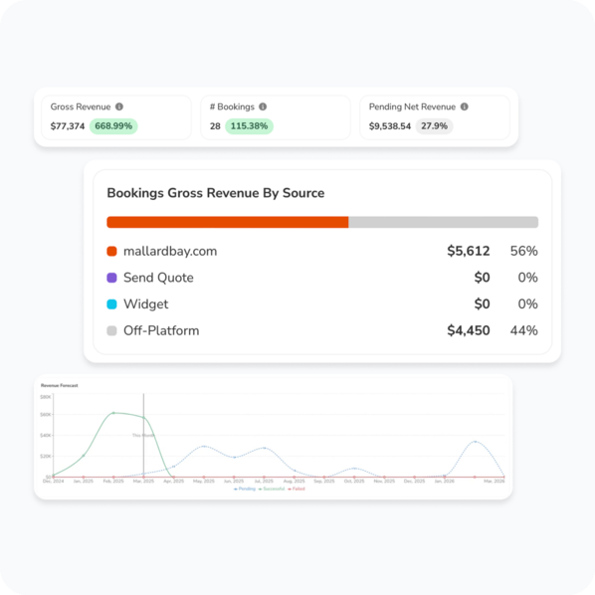Image resolution: width=595 pixels, height=595 pixels.
Task: Click the Mar, 2026 x-axis label
Action: (x=495, y=482)
